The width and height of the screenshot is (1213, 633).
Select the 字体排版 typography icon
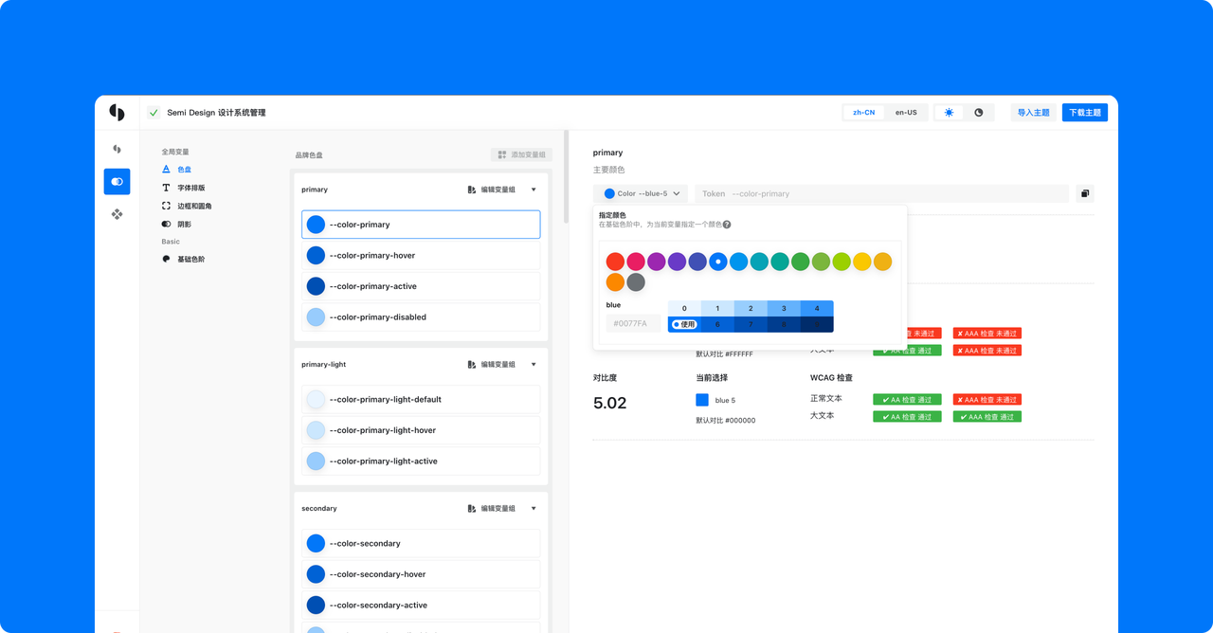166,188
